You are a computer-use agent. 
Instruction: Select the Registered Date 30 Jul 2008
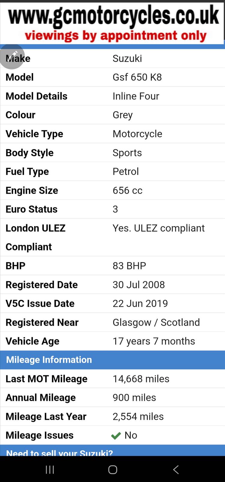[139, 285]
